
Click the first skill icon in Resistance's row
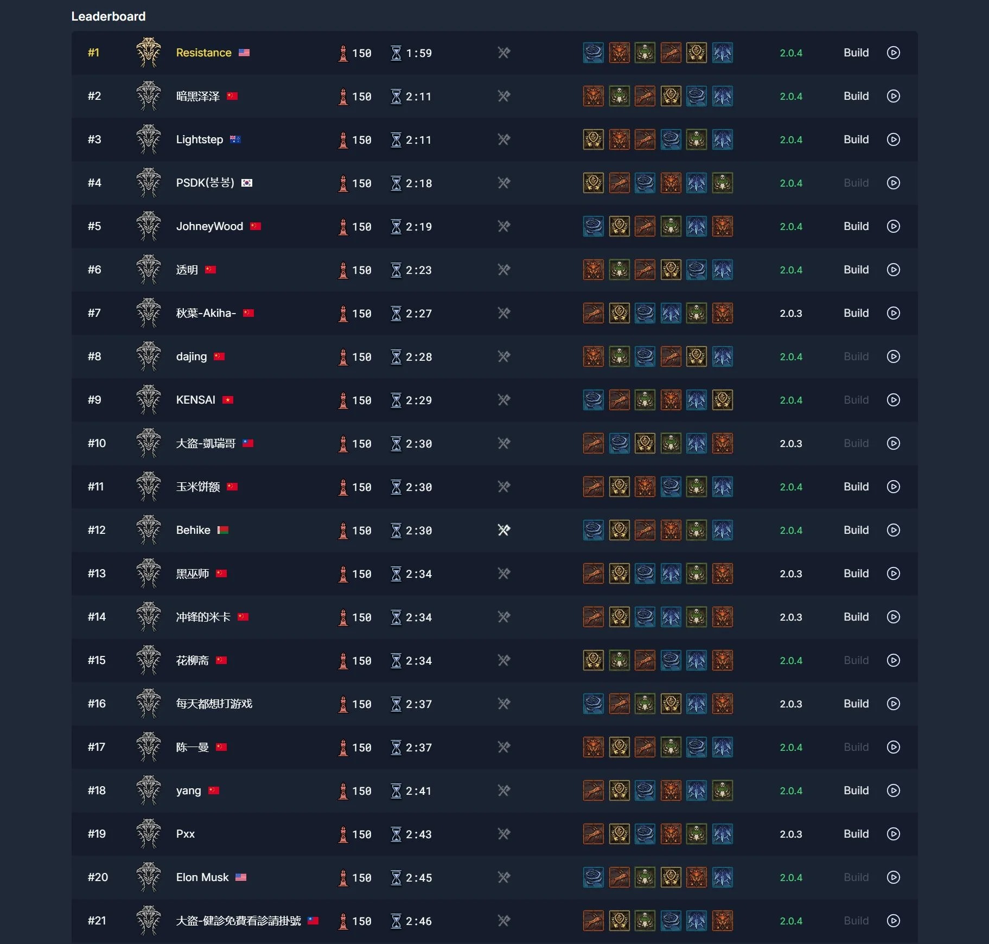[x=593, y=53]
